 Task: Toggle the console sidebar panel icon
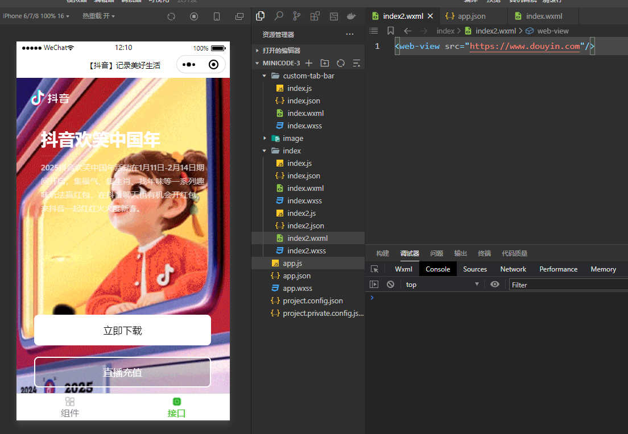(374, 285)
